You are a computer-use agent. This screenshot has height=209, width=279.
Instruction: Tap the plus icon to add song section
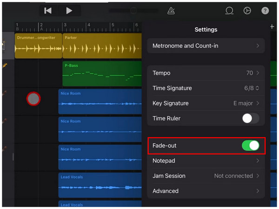(x=272, y=27)
